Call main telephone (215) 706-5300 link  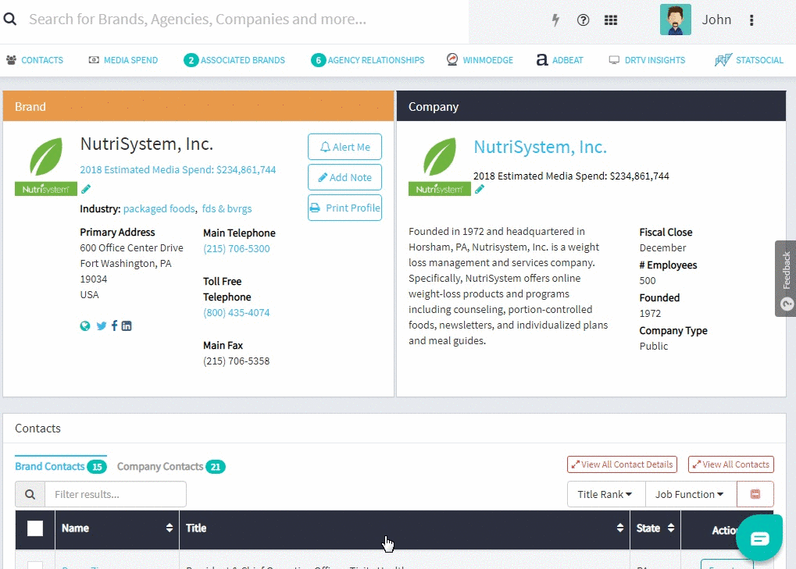237,248
